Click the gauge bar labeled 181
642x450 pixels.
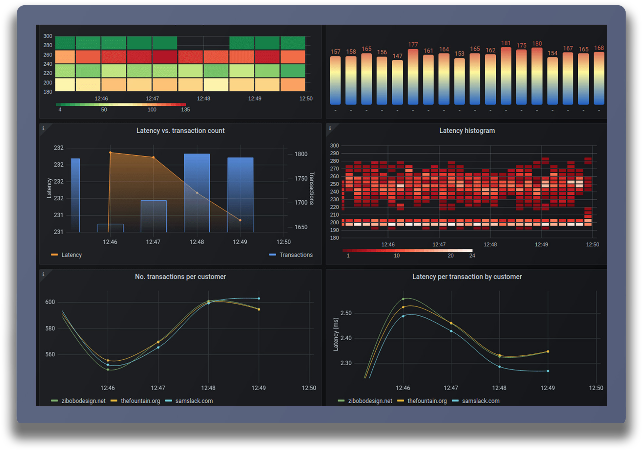coord(506,76)
